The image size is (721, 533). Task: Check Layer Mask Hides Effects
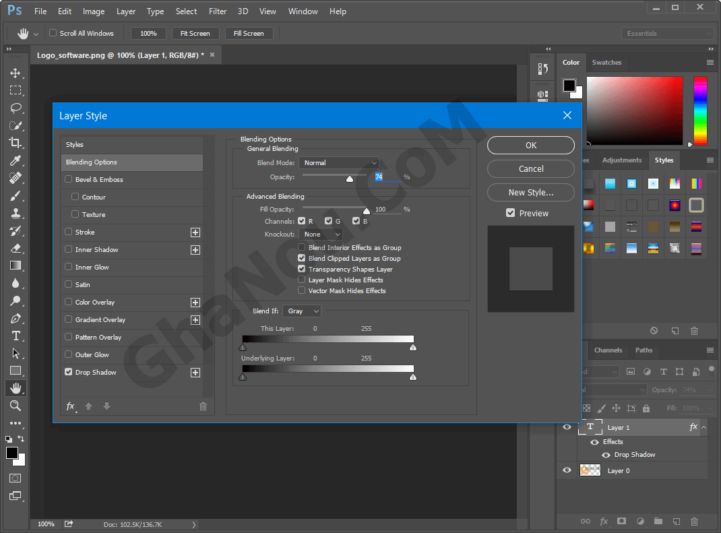coord(302,280)
